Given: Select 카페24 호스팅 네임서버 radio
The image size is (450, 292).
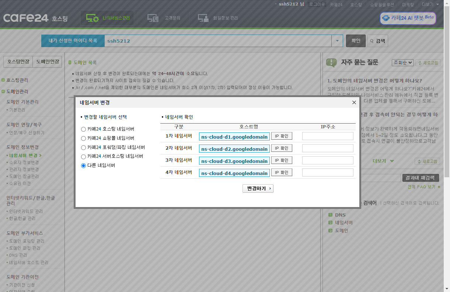Looking at the screenshot, I should [83, 129].
